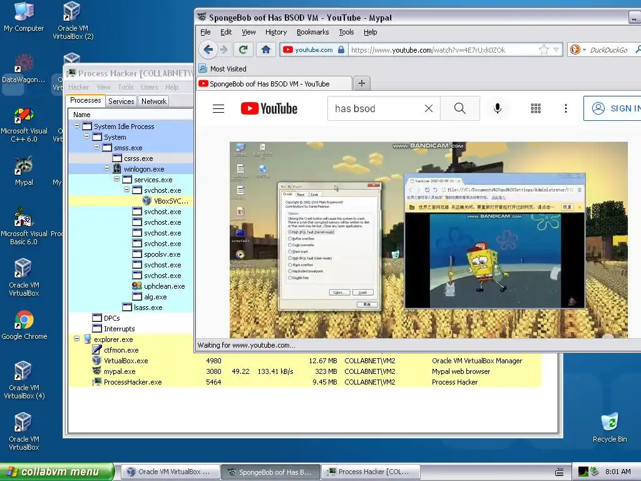Image resolution: width=641 pixels, height=481 pixels.
Task: Switch to Process Hacker taskbar button
Action: tap(371, 472)
